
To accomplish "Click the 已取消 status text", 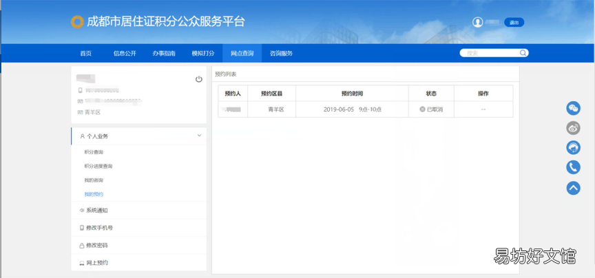I will (x=435, y=109).
